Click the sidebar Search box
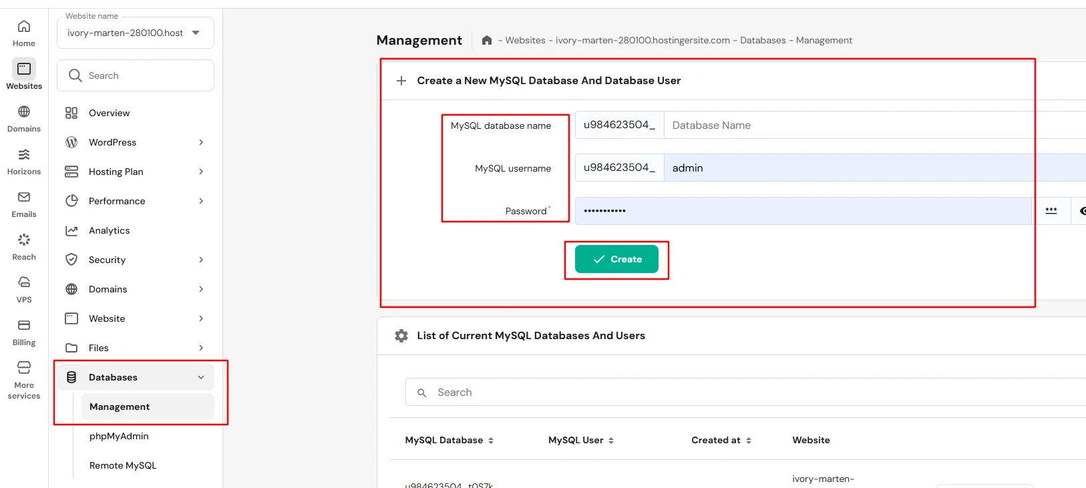1086x488 pixels. point(136,75)
